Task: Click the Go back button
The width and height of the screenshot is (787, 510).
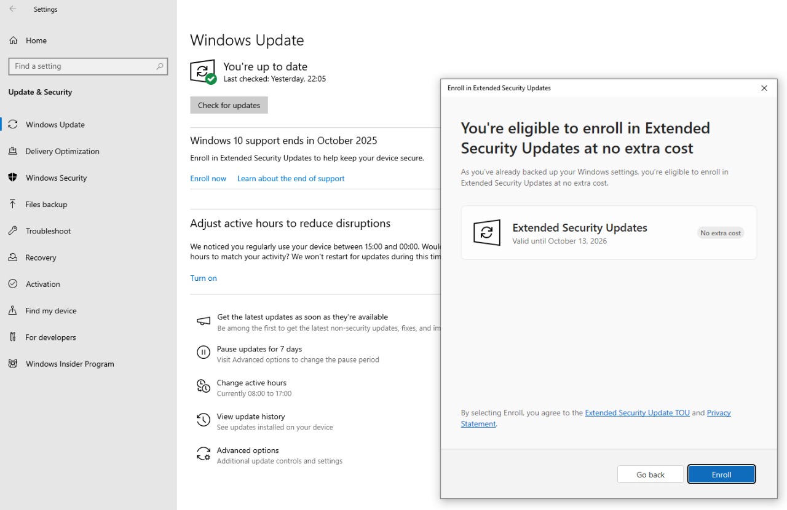Action: coord(650,474)
